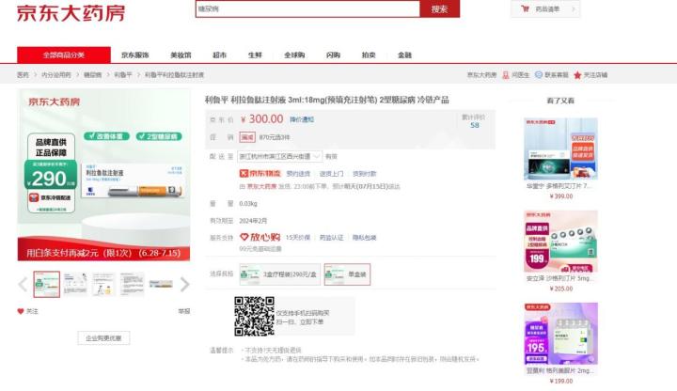Click the 降价通知 price alert link
The image size is (677, 391).
(x=302, y=119)
